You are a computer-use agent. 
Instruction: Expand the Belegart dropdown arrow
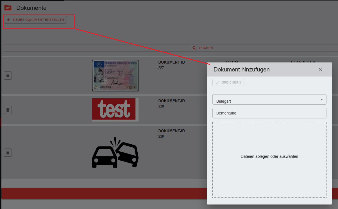click(x=321, y=99)
